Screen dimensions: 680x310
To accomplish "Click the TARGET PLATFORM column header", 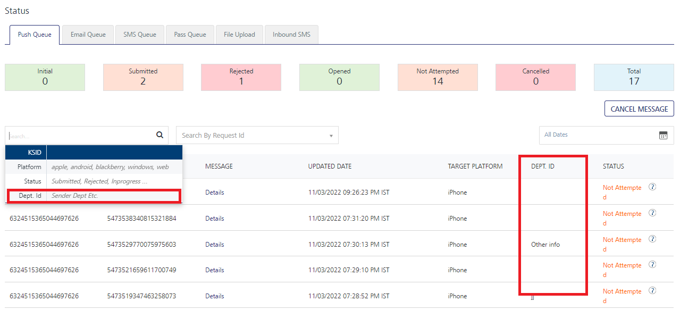I will 475,166.
